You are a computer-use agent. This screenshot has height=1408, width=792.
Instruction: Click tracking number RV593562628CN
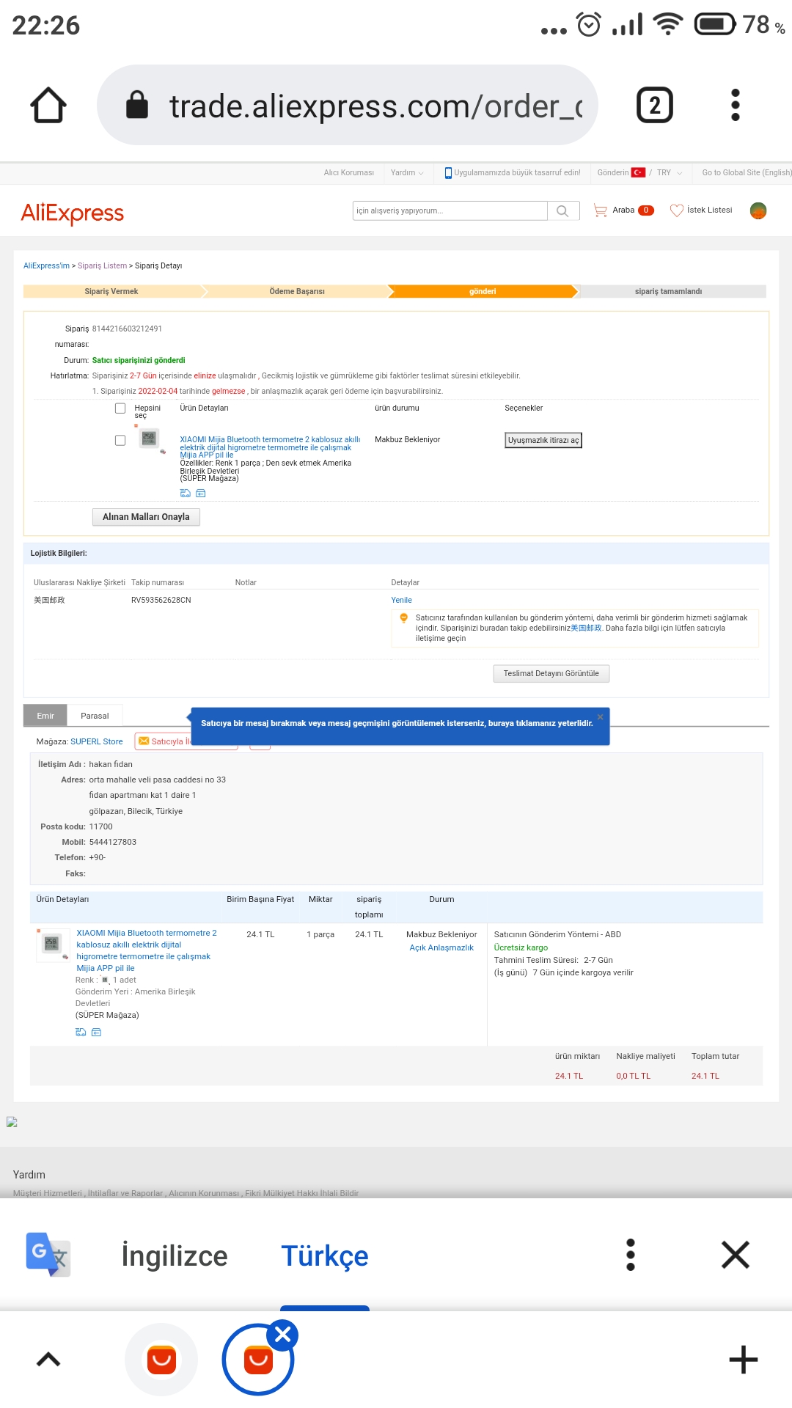(161, 600)
